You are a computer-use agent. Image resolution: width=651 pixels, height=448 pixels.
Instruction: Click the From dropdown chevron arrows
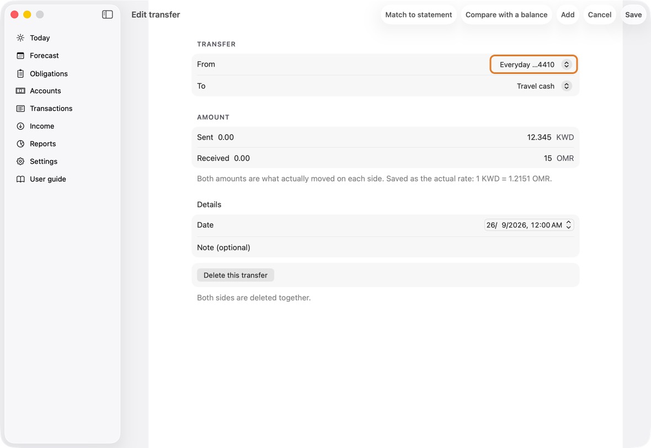(x=566, y=65)
